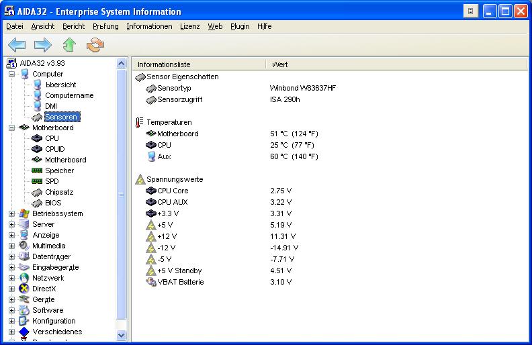Expand the Multimedia tree node
Viewport: 532px width, 345px height.
click(x=12, y=246)
